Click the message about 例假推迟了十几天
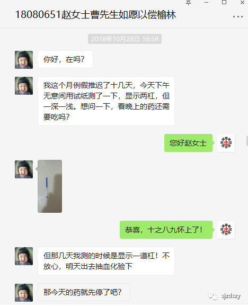Viewport: 248px width, 307px height. 106,101
